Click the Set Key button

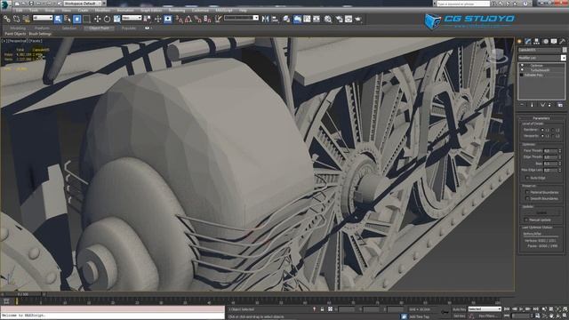459,316
